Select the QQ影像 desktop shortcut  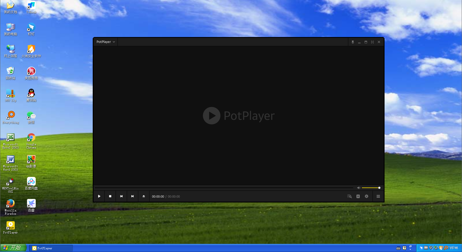[x=31, y=162]
